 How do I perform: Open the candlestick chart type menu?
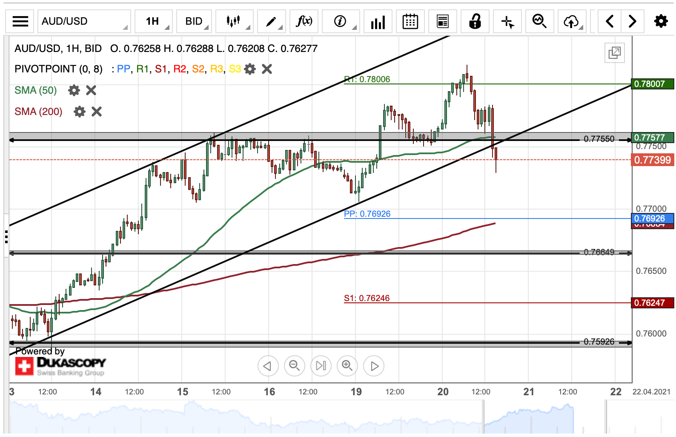tap(234, 21)
